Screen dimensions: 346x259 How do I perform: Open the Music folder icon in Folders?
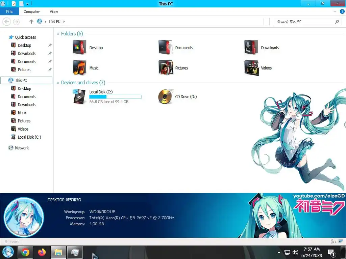click(x=79, y=68)
